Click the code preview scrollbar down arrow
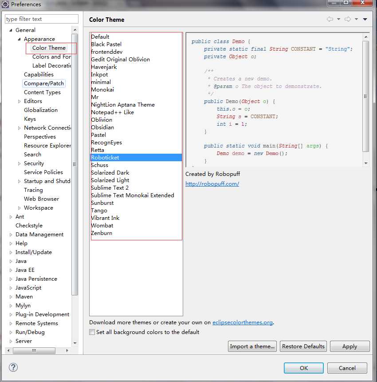The width and height of the screenshot is (377, 382). [x=366, y=163]
